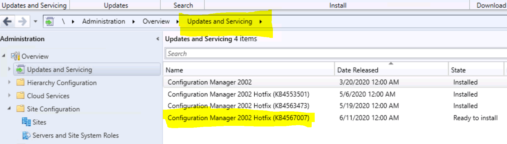Click the Updates ribbon group label
Image resolution: width=507 pixels, height=144 pixels.
(x=116, y=5)
